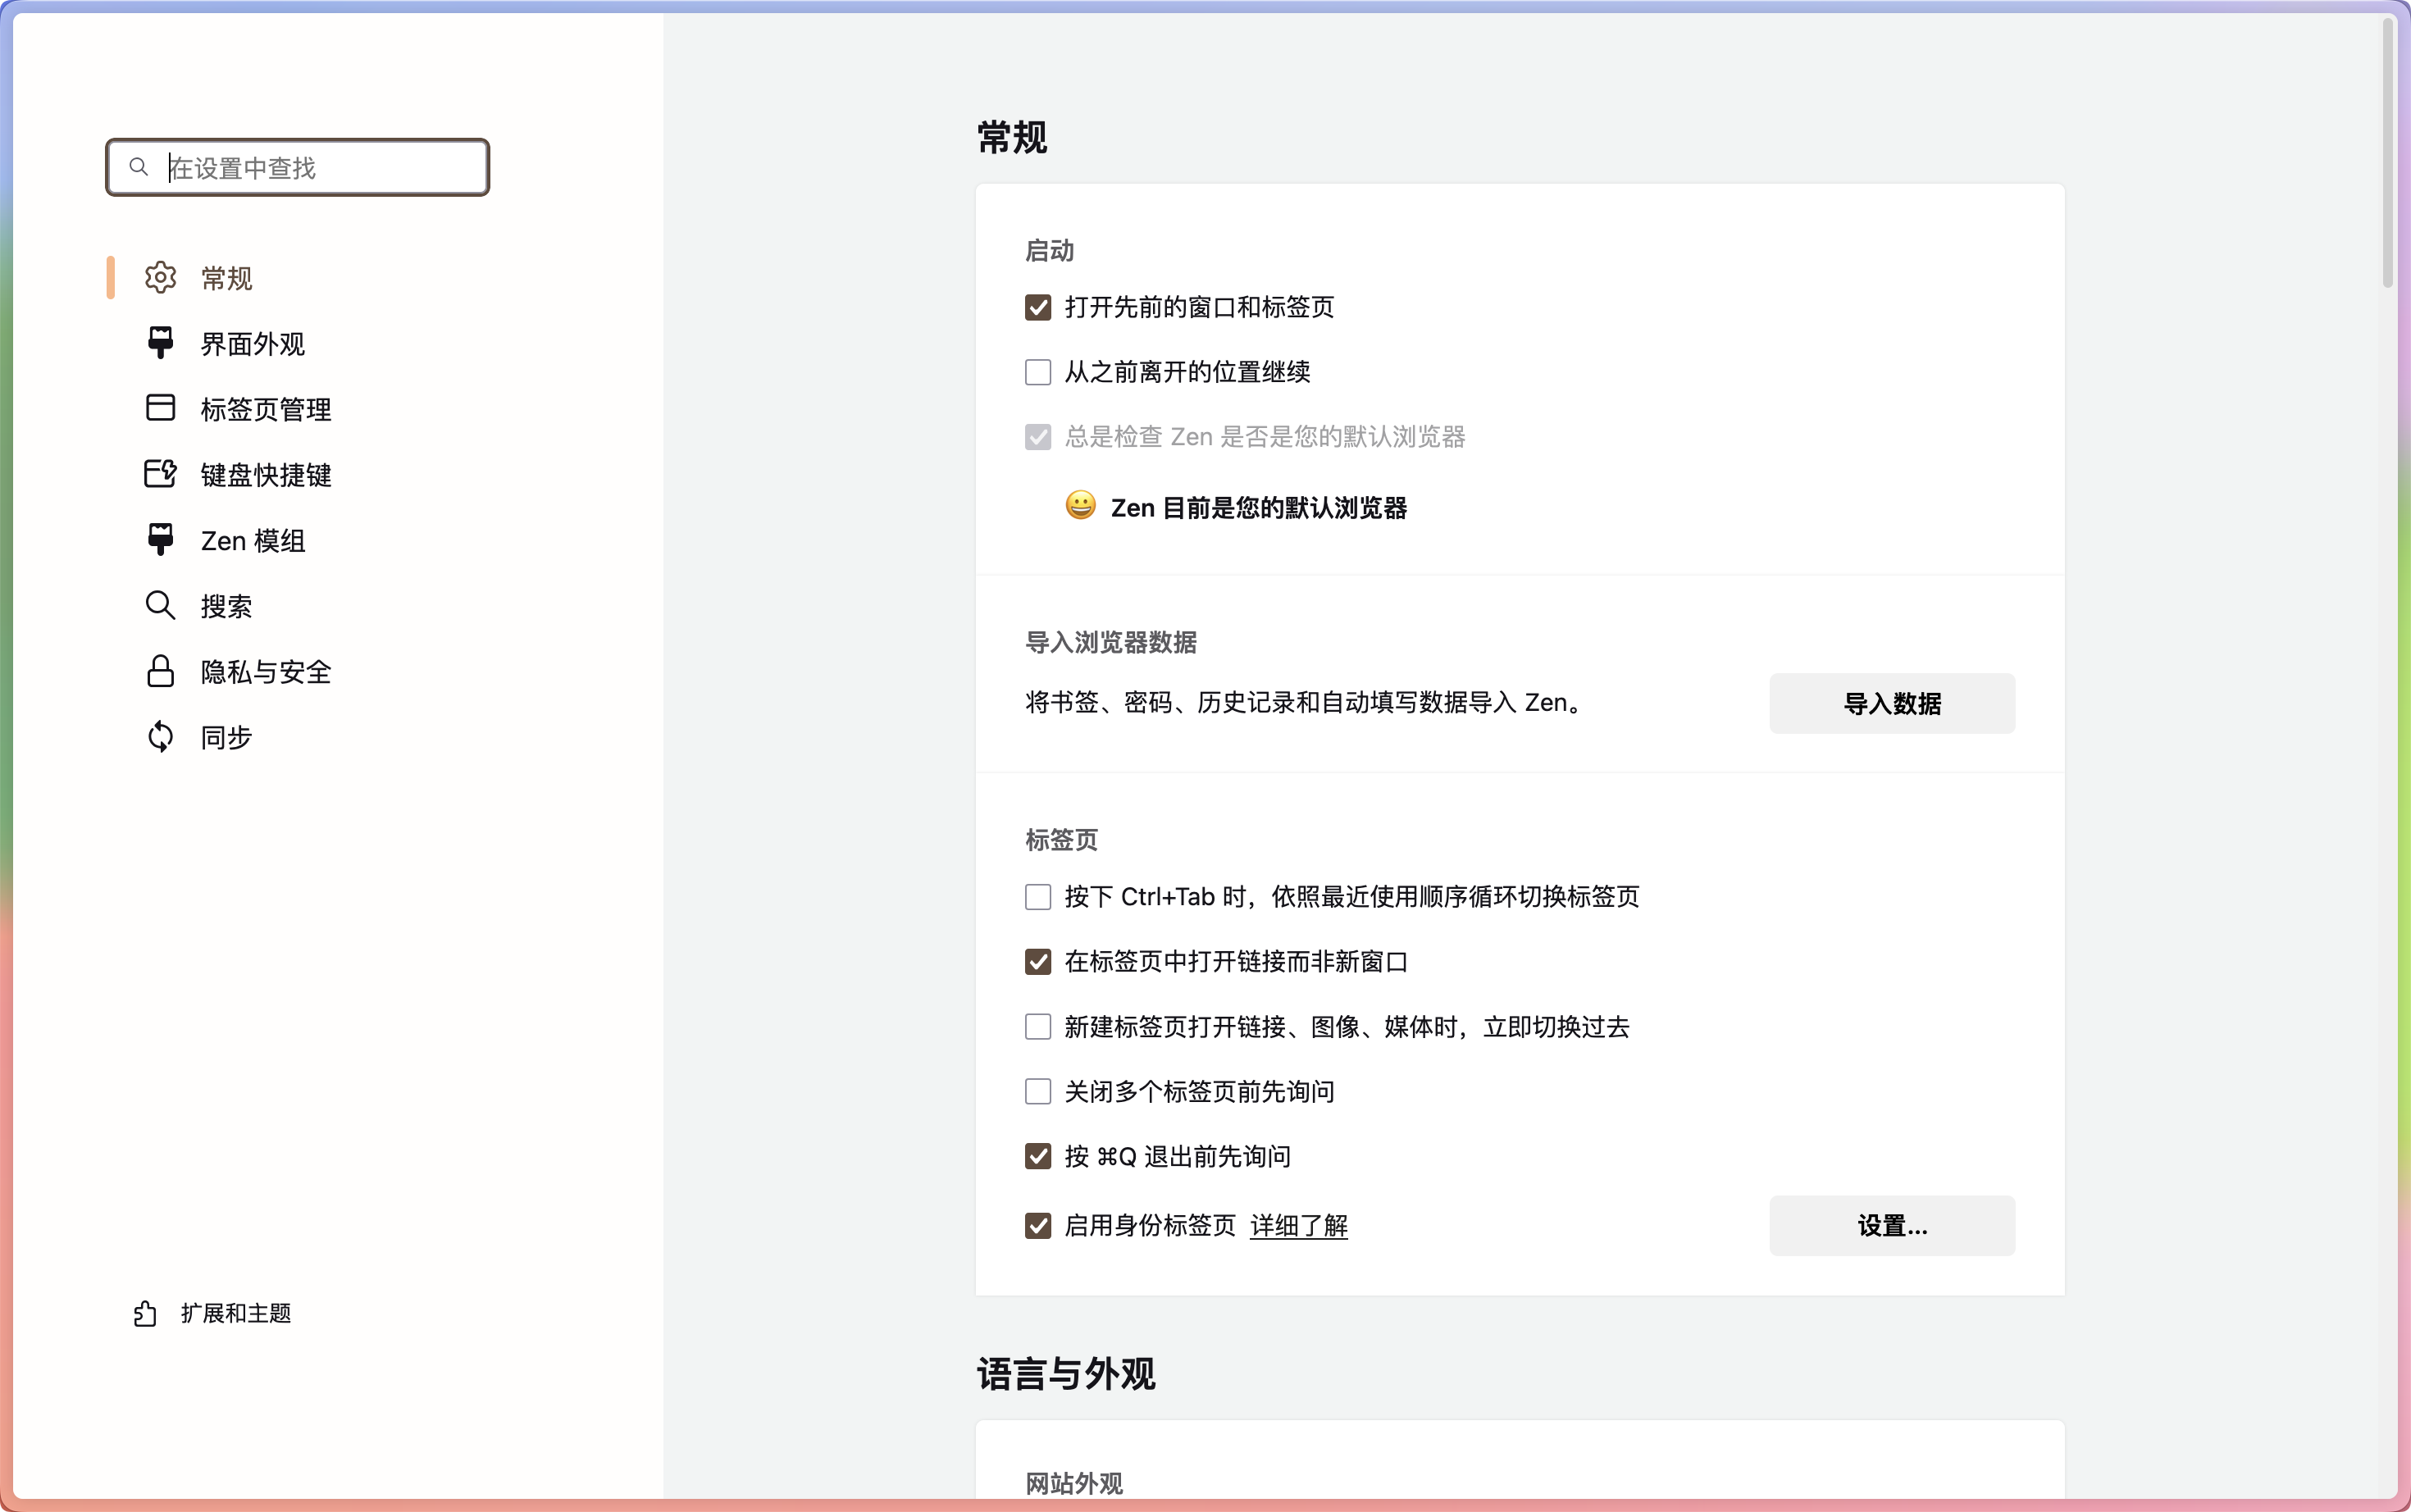
Task: Enable Ctrl+Tab 循环切换标签页 checkbox
Action: [1038, 897]
